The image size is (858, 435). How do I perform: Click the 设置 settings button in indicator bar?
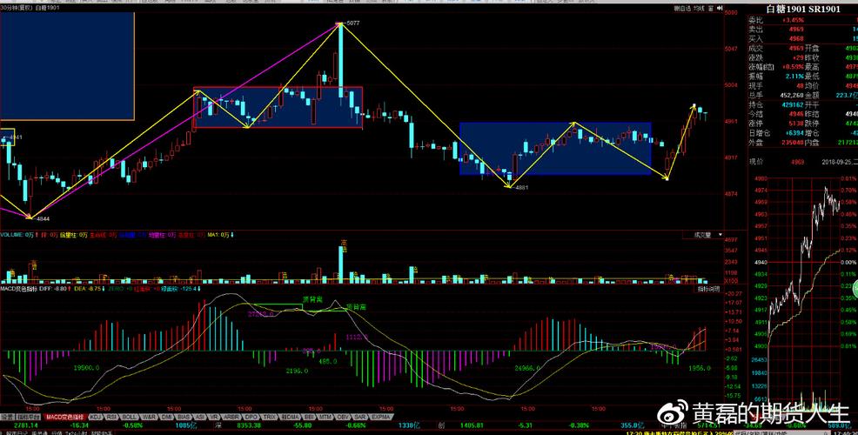8,417
